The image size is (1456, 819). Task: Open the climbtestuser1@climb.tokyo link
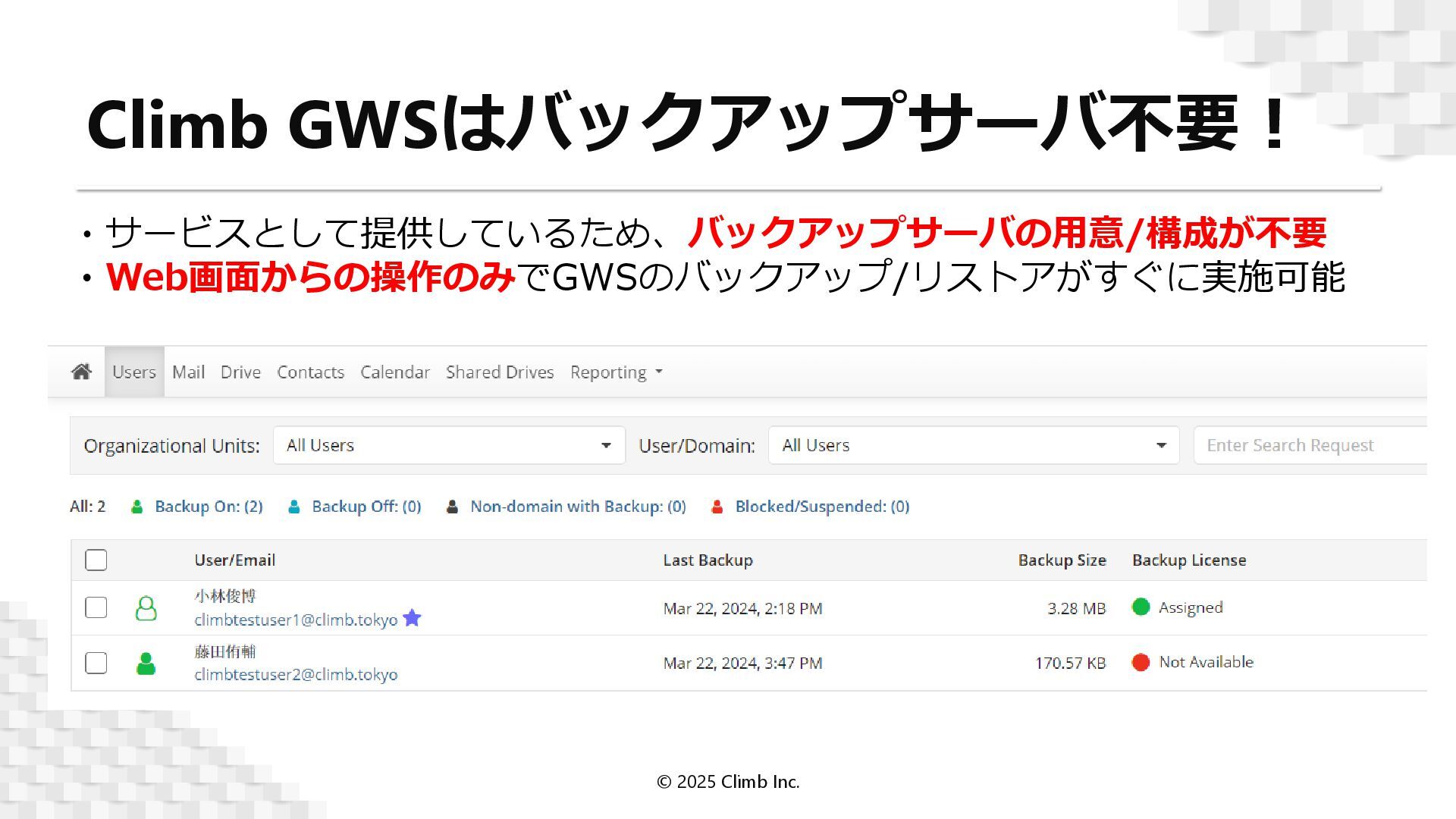click(296, 620)
